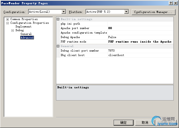Select the Deployment tree item

[23, 27]
